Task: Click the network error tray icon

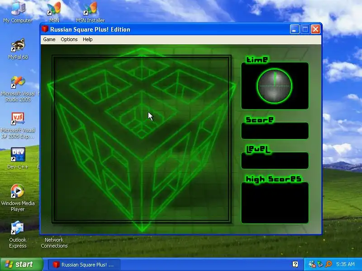Action: point(312,264)
